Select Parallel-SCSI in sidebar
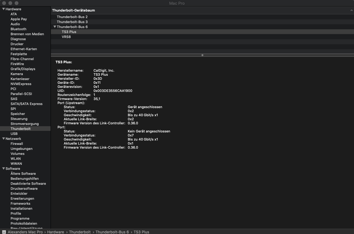This screenshot has height=234, width=354. pos(21,94)
